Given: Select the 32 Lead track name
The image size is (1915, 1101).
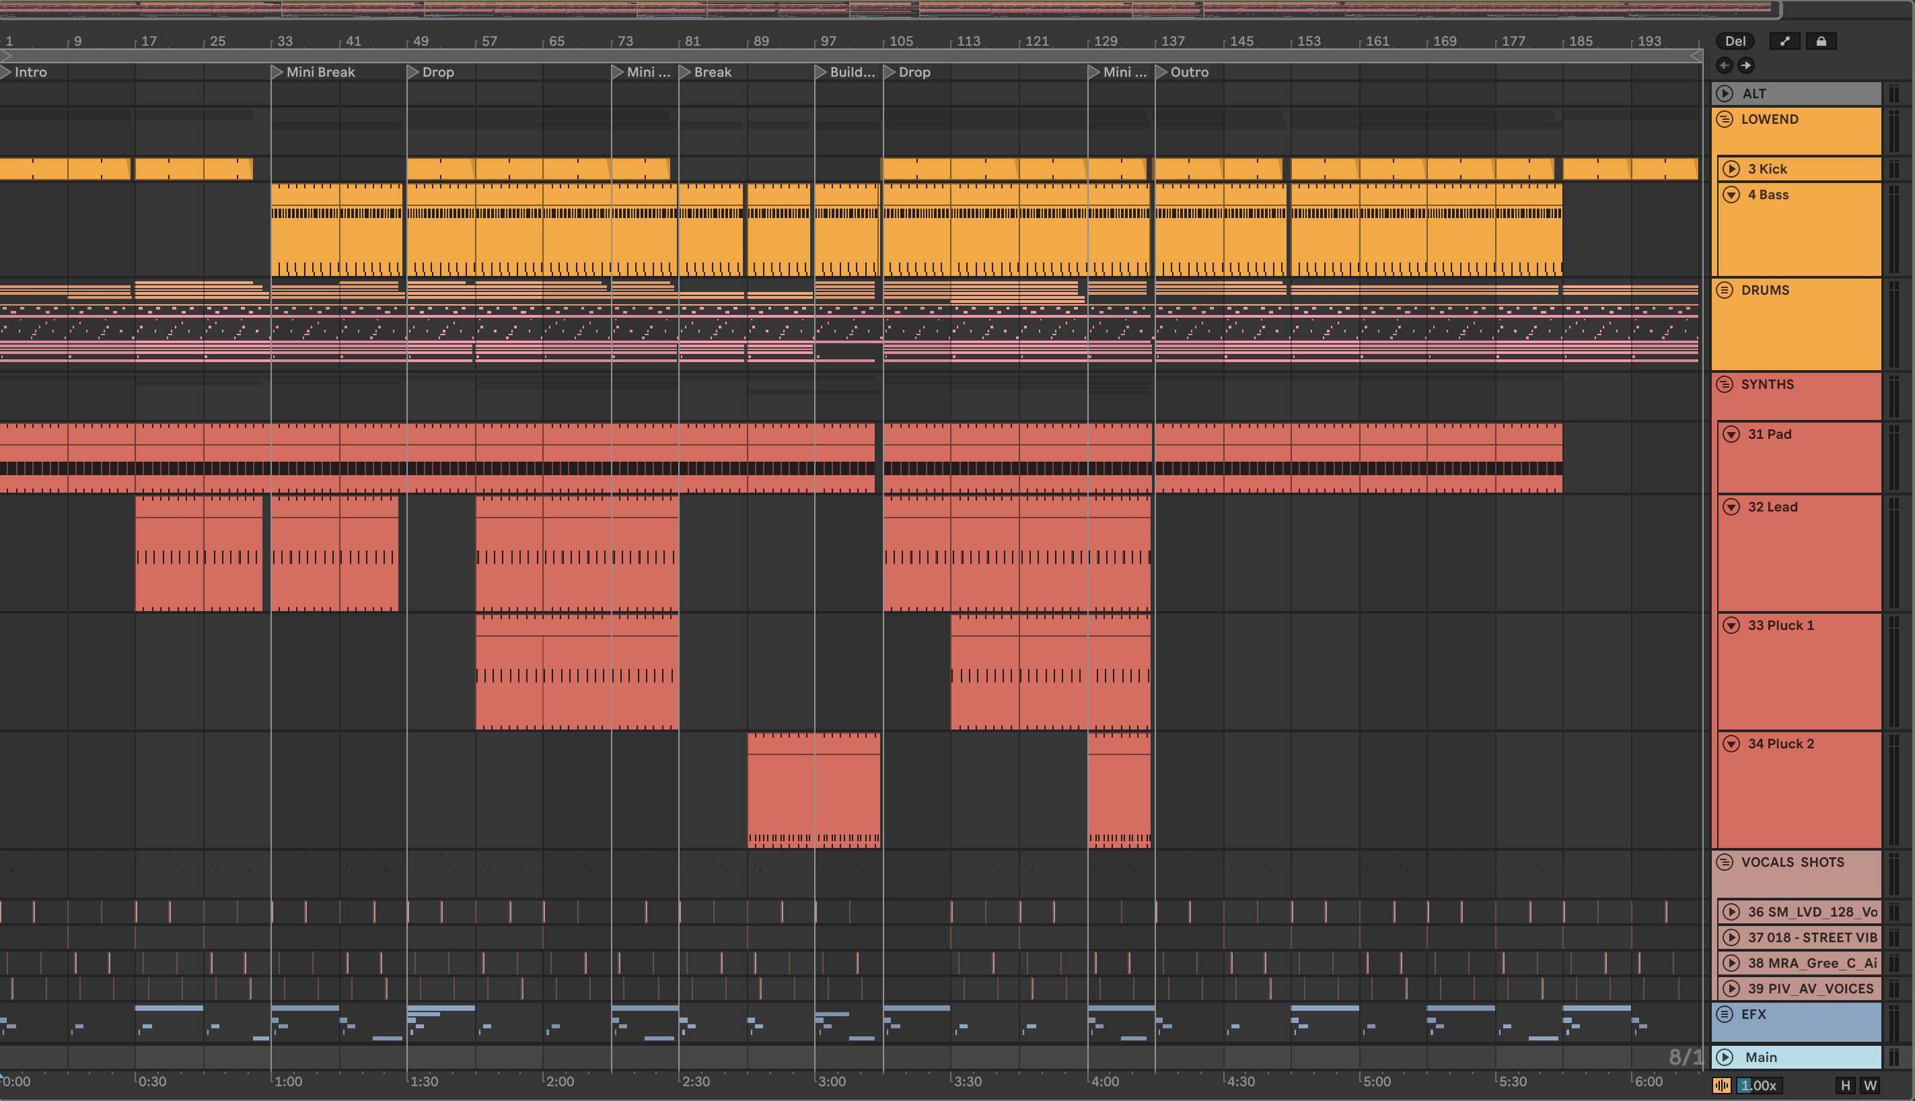Looking at the screenshot, I should pyautogui.click(x=1772, y=507).
